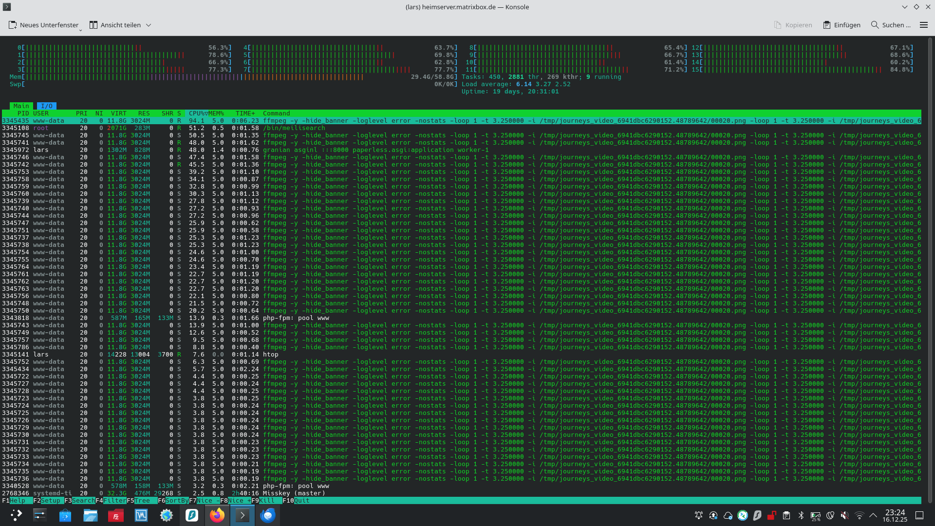Open the Suchen search tool

click(x=890, y=25)
